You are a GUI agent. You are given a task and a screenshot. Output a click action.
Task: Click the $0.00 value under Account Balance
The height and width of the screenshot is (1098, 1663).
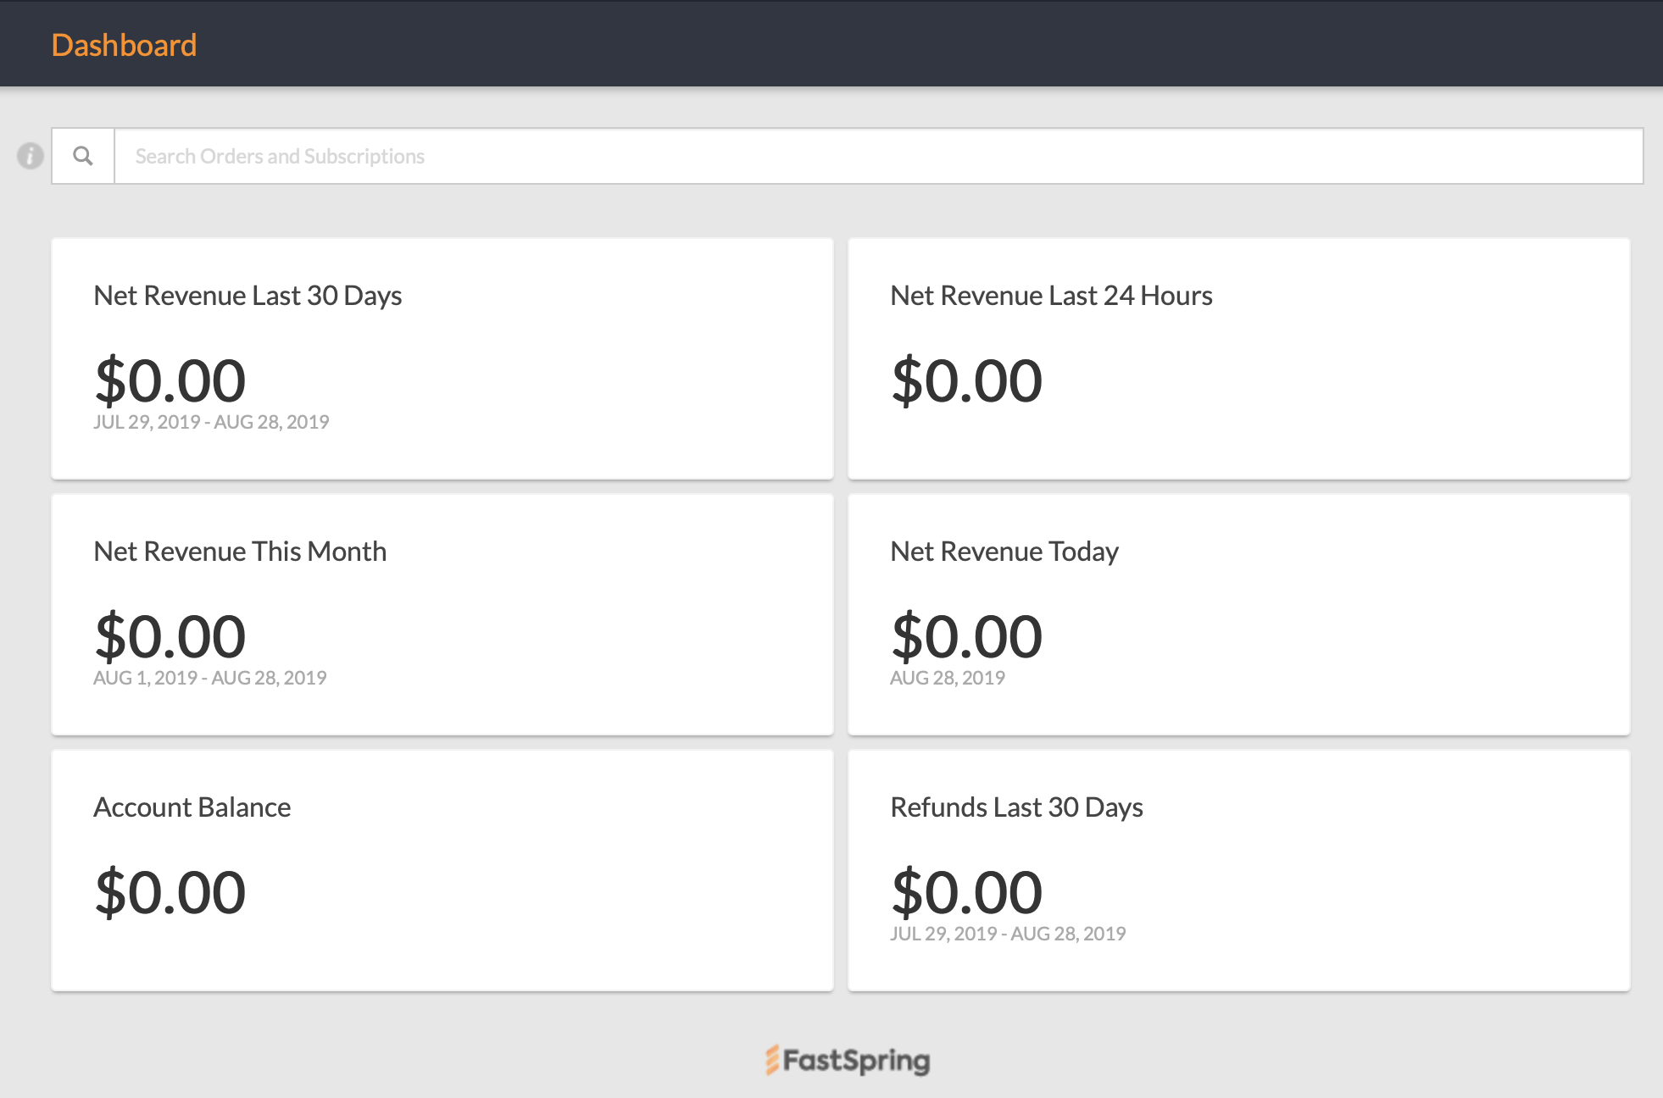click(x=170, y=891)
